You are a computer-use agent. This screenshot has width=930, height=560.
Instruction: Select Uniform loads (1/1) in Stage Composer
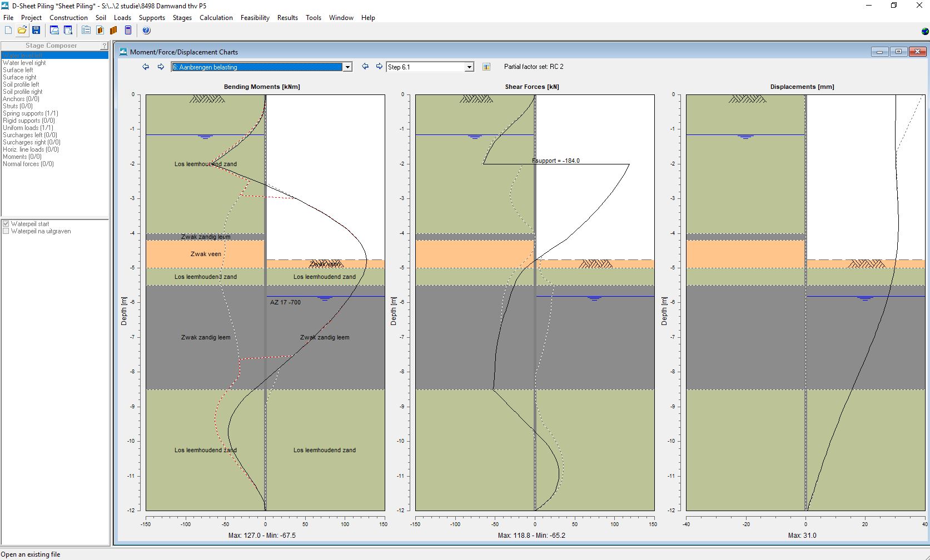28,128
